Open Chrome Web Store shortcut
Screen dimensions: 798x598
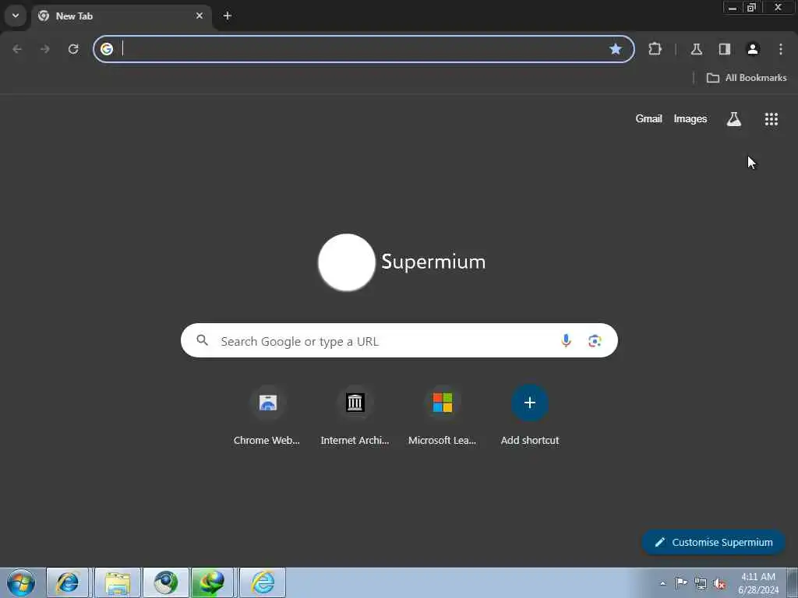pyautogui.click(x=267, y=417)
